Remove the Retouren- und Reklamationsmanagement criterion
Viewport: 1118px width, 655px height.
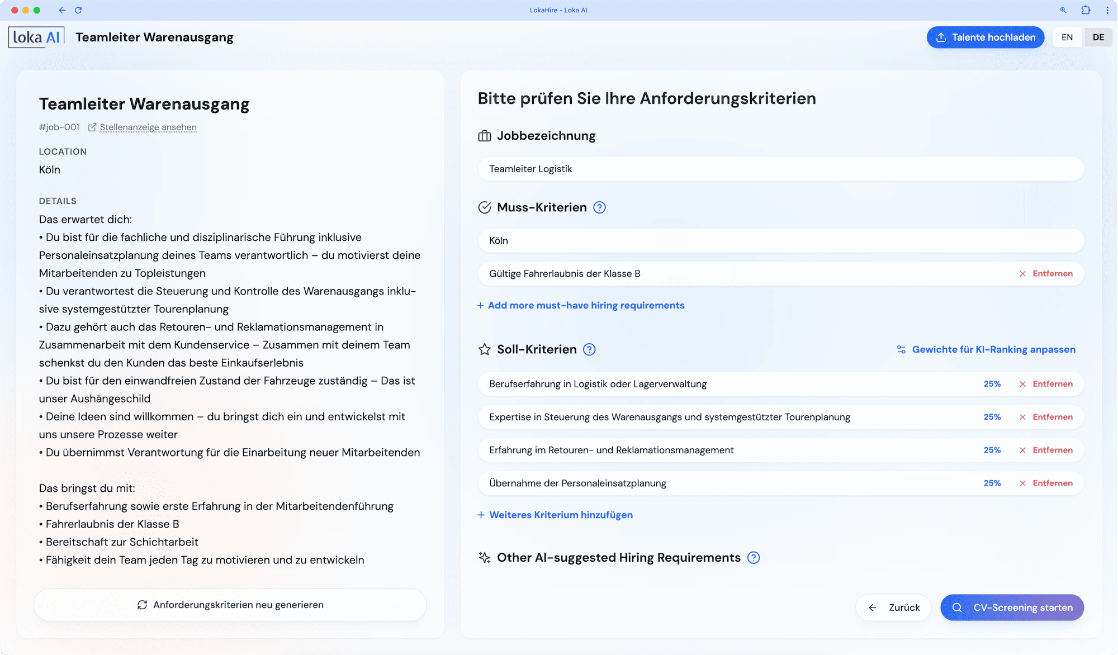pos(1051,450)
